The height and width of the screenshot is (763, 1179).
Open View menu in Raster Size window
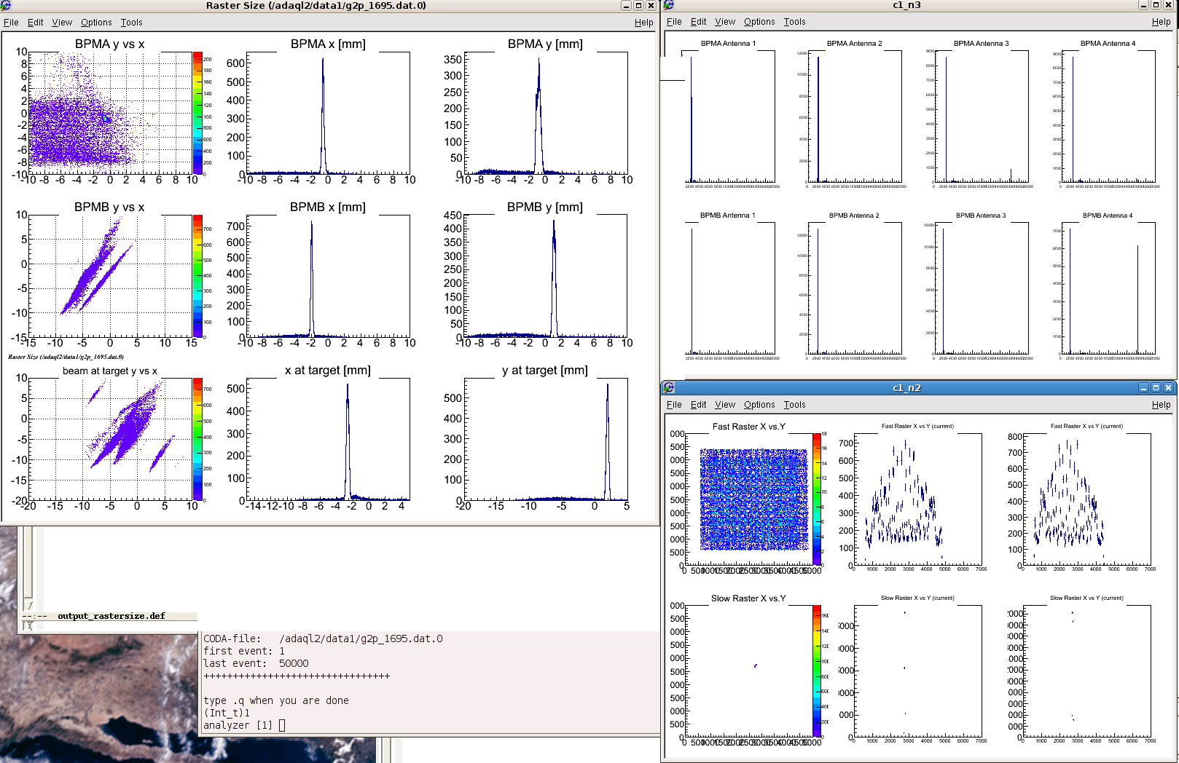click(x=62, y=23)
